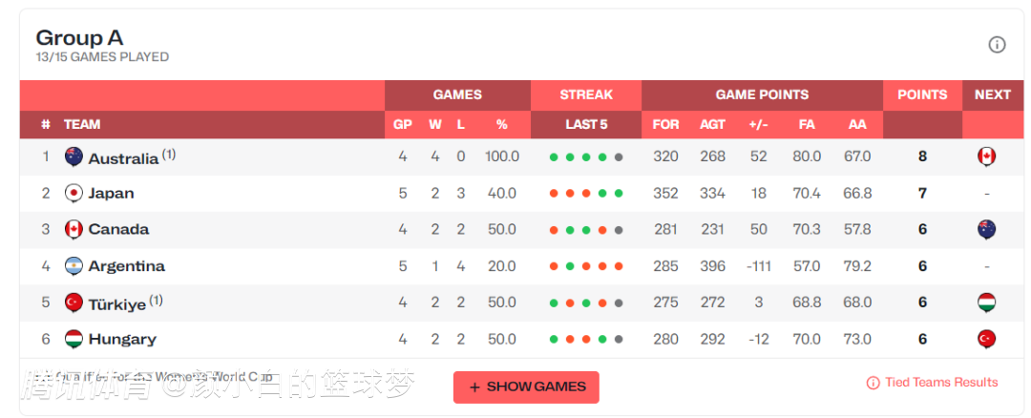Click Hungary's next opponent Türkiye flag

pos(987,339)
